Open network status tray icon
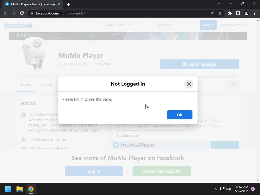 [x=222, y=189]
